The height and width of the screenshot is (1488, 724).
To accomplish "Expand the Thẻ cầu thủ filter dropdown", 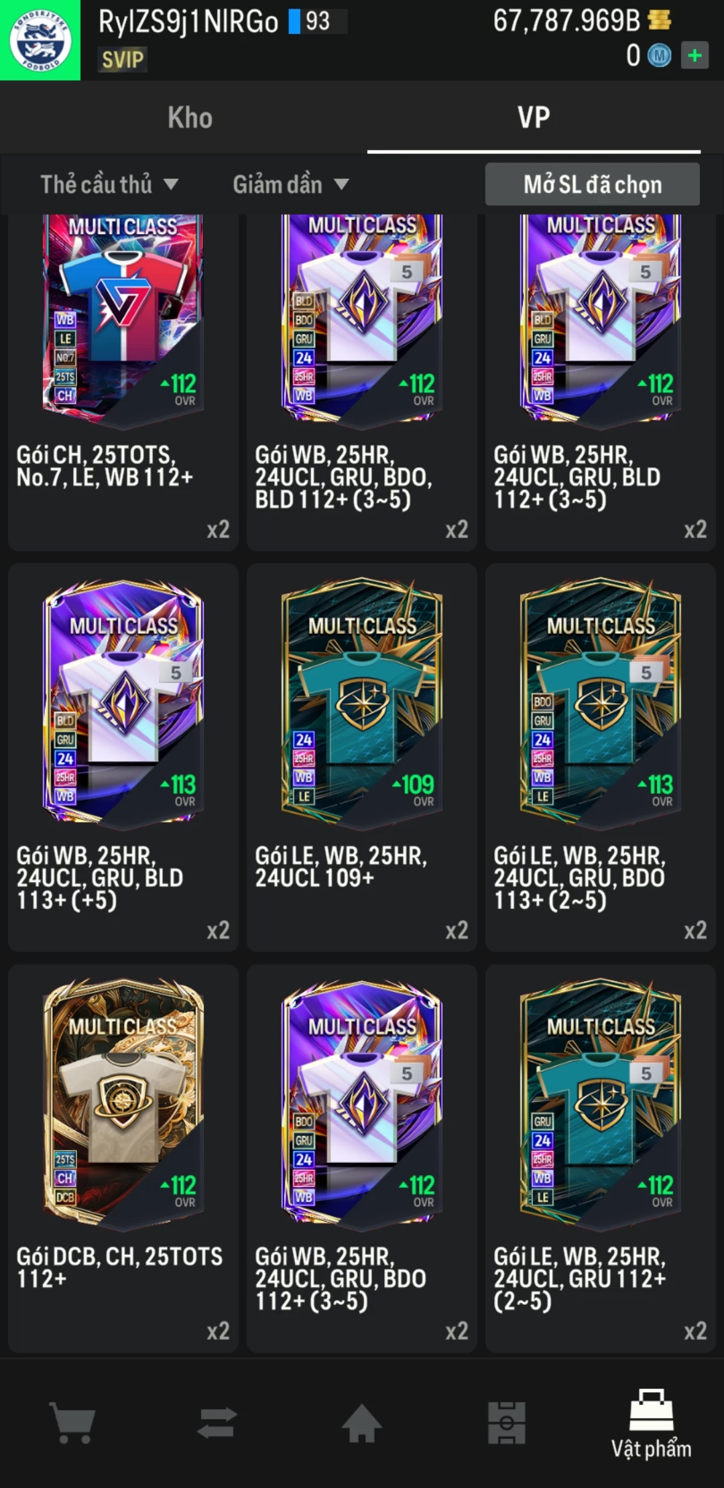I will (x=109, y=184).
